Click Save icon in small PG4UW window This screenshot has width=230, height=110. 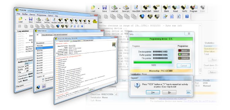[x=30, y=20]
